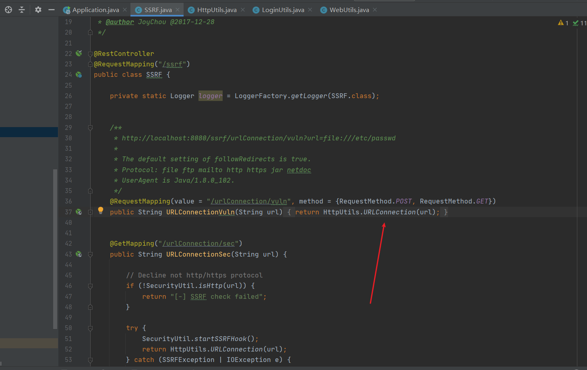Click the SSRF class name on line 24
Viewport: 587px width, 370px height.
coord(154,75)
